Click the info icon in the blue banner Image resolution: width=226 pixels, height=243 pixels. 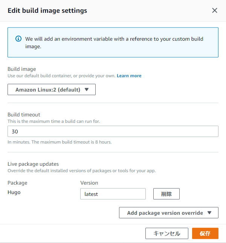pyautogui.click(x=18, y=38)
